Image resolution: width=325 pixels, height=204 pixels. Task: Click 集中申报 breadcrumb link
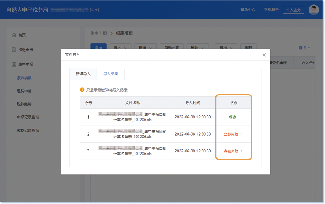click(98, 33)
